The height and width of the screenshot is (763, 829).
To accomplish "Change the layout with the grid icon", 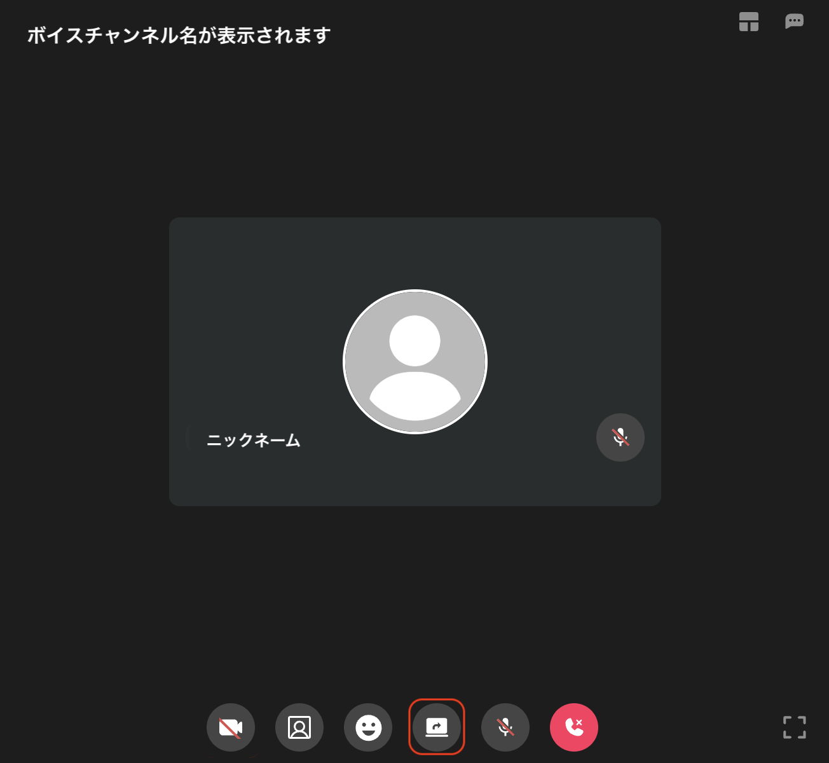I will tap(749, 22).
